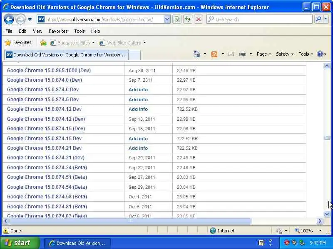
Task: Open the Tools menu in menu bar
Action: [80, 31]
